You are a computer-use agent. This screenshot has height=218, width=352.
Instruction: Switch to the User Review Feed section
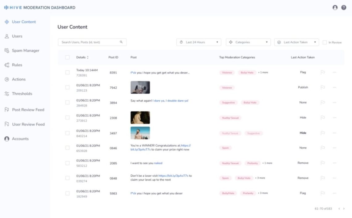(7, 124)
